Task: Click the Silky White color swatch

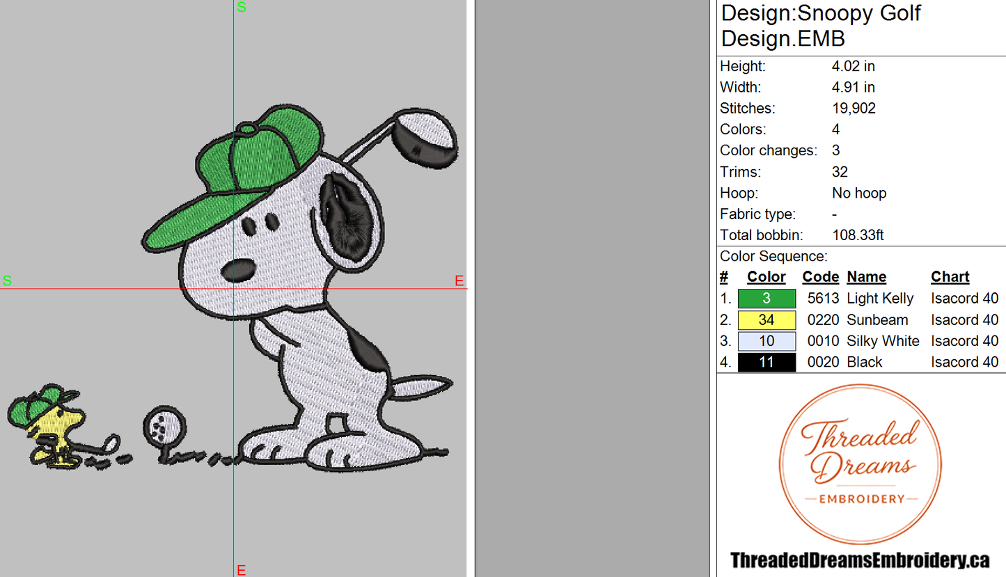Action: 767,341
